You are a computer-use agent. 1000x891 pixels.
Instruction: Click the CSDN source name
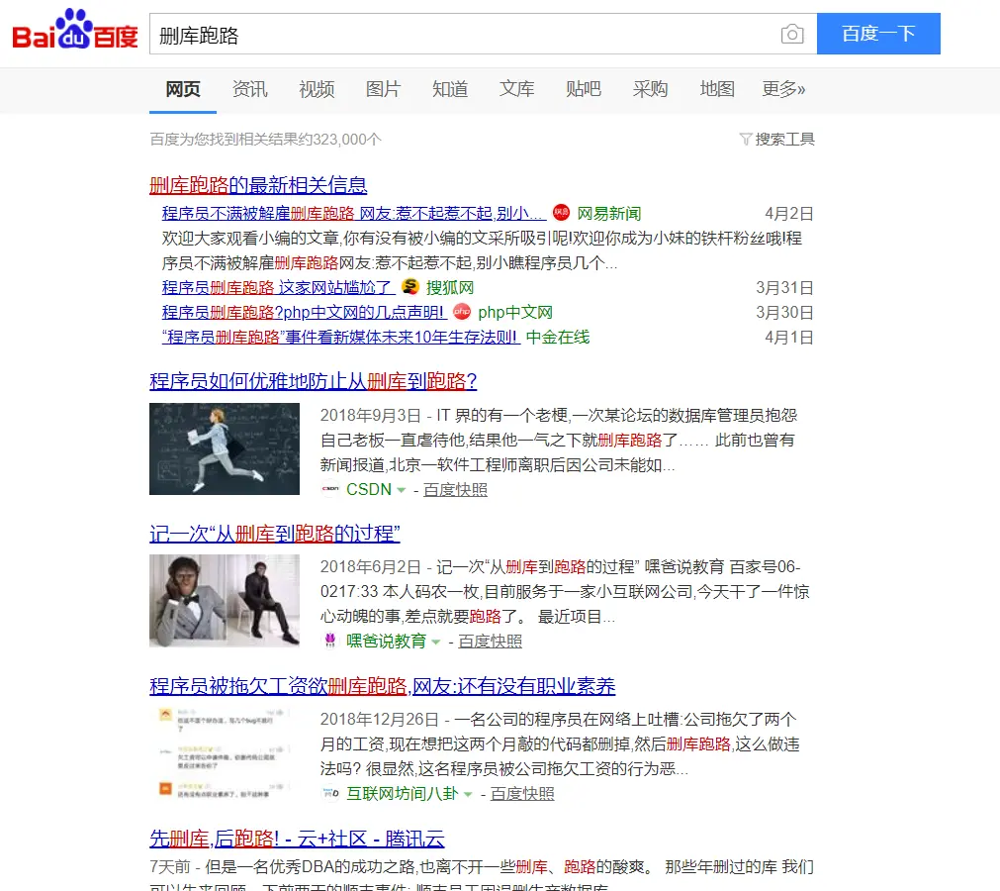coord(369,489)
